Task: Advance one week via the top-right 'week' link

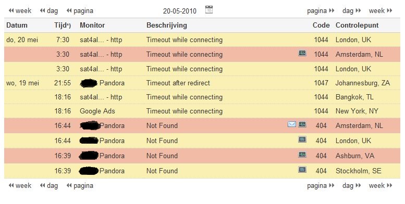Action: tap(381, 11)
